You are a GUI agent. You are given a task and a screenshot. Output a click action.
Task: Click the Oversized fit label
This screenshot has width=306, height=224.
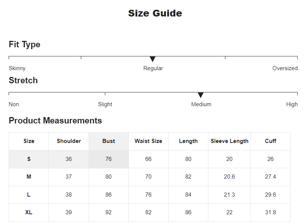click(x=285, y=68)
